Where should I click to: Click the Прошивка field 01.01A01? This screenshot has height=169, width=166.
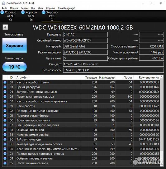85,34
